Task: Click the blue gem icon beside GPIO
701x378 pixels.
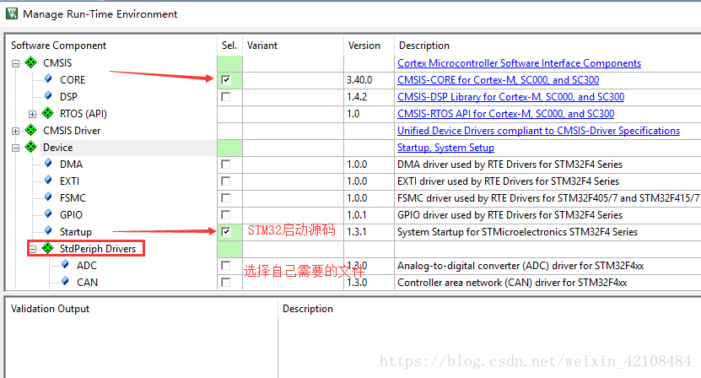Action: click(48, 213)
